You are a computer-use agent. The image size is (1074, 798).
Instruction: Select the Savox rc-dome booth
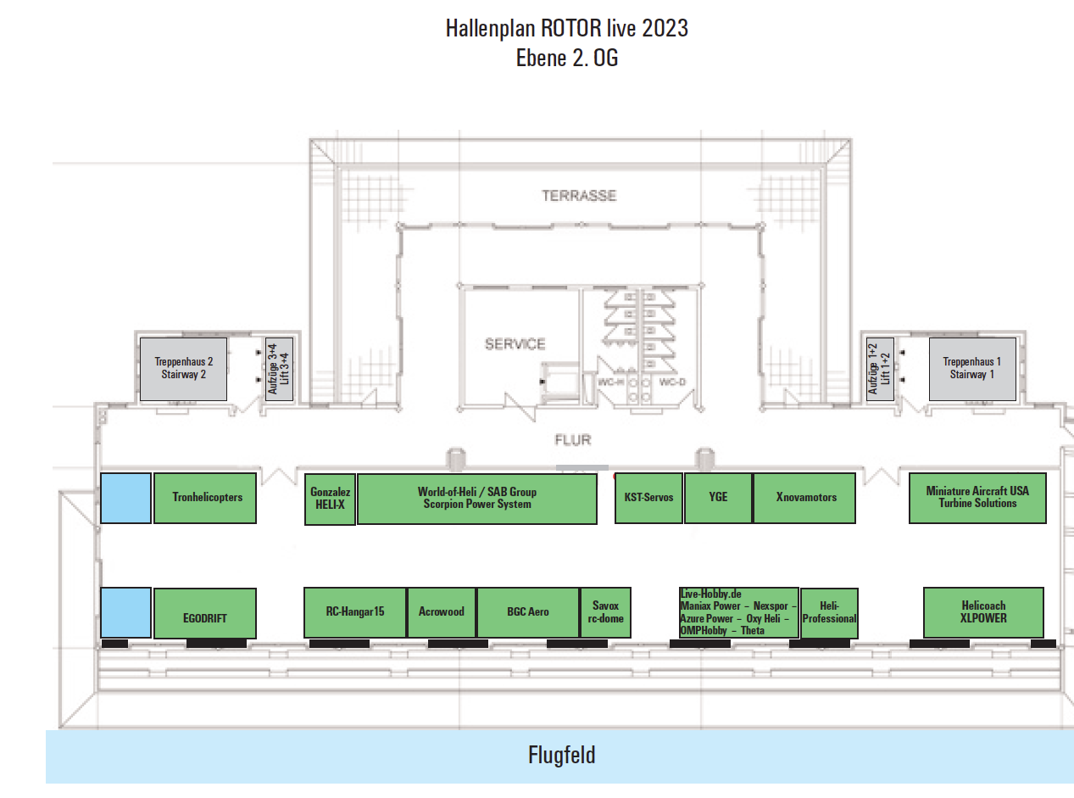click(x=605, y=612)
